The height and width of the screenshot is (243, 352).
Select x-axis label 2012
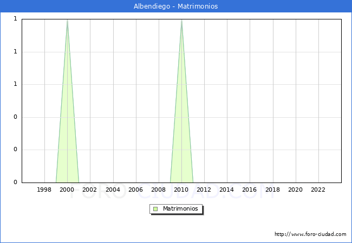[204, 190]
